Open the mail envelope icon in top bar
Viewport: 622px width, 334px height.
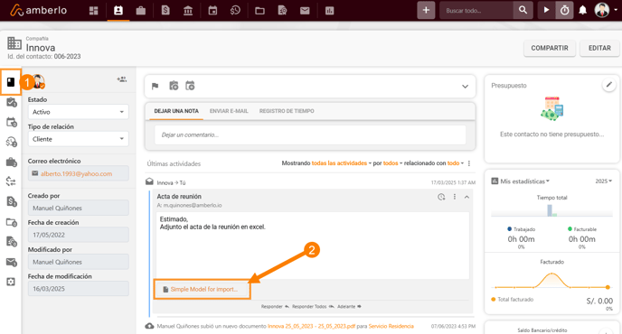click(305, 11)
